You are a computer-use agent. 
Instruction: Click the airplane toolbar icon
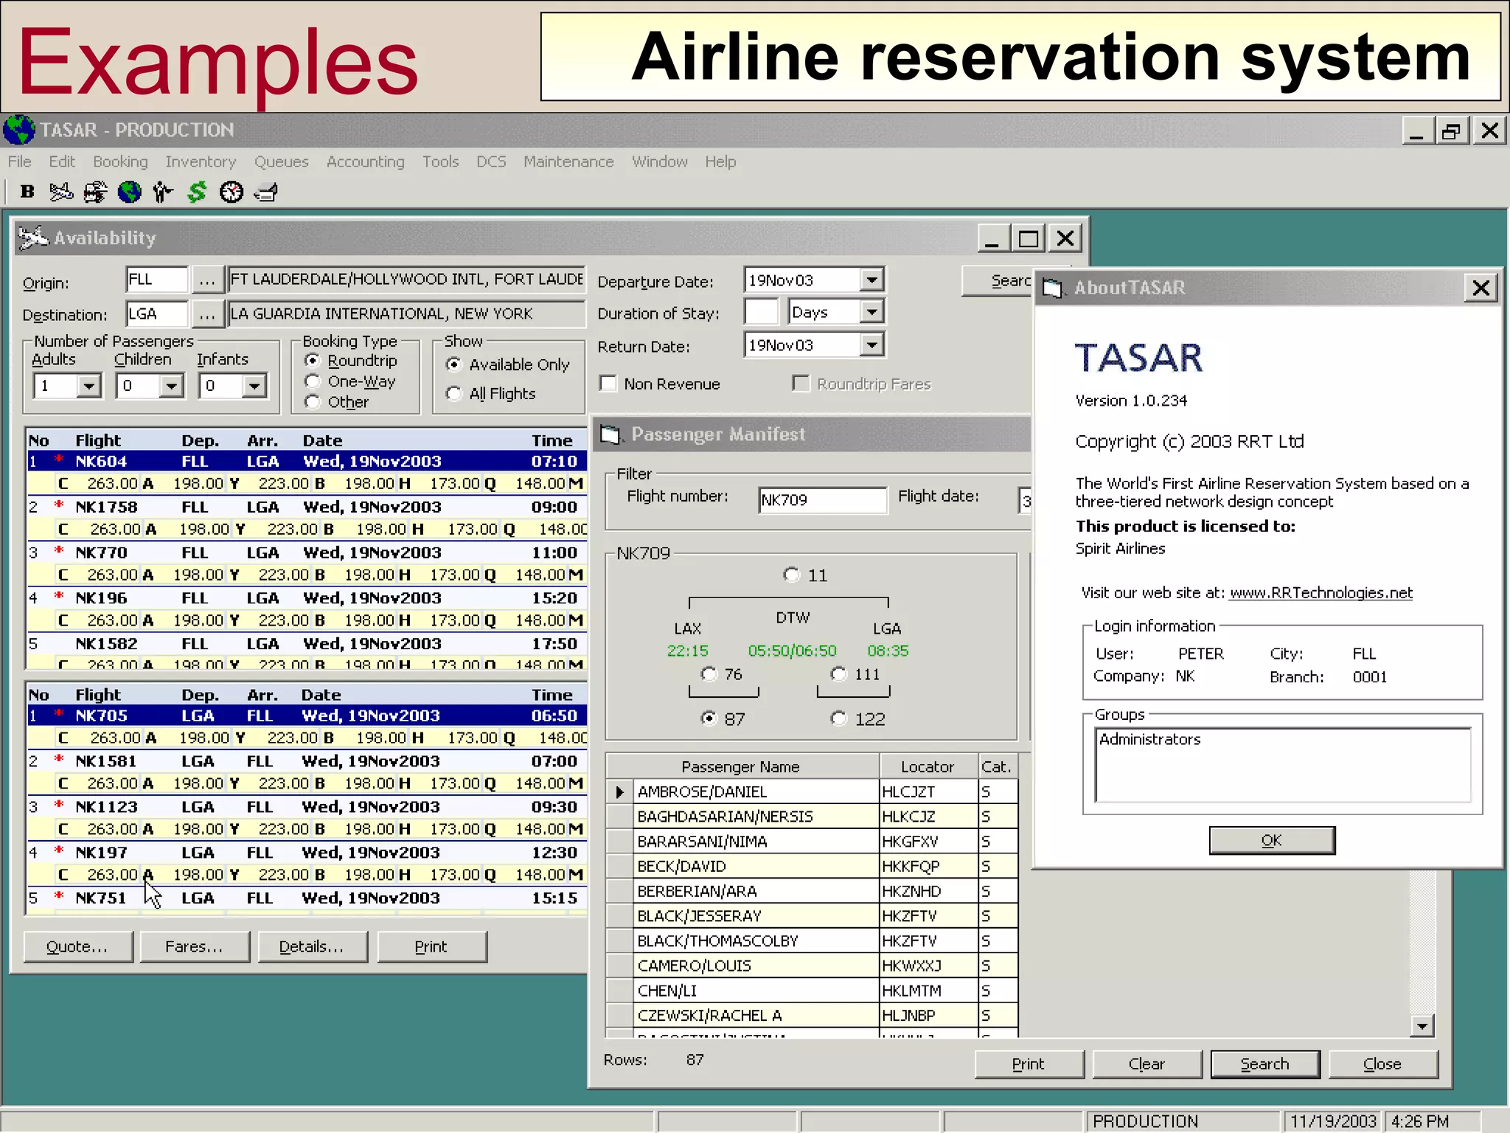pos(61,192)
